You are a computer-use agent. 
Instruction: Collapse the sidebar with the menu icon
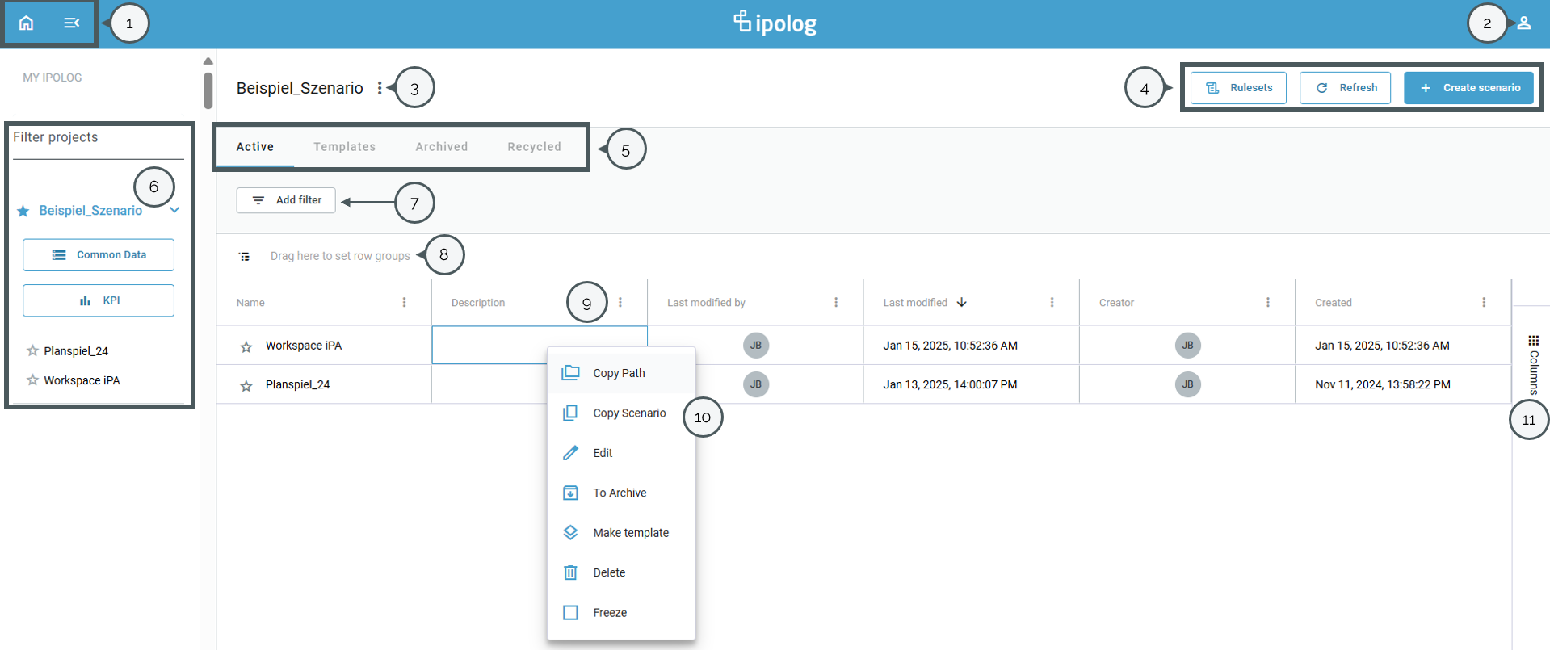pos(72,23)
